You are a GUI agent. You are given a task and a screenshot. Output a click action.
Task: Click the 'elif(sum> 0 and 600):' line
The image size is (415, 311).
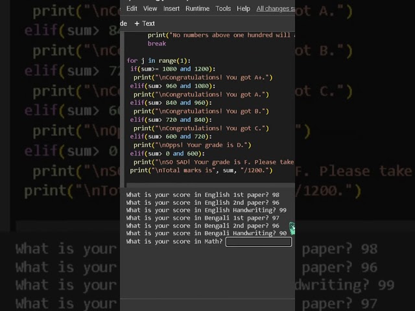167,154
